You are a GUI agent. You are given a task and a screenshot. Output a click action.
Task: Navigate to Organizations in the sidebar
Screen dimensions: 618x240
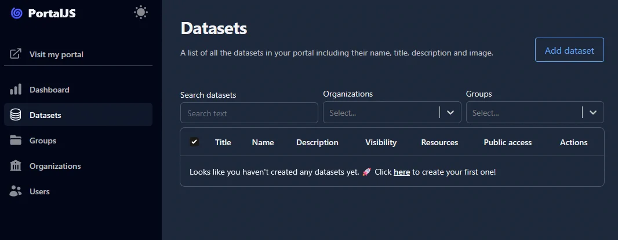[78, 166]
